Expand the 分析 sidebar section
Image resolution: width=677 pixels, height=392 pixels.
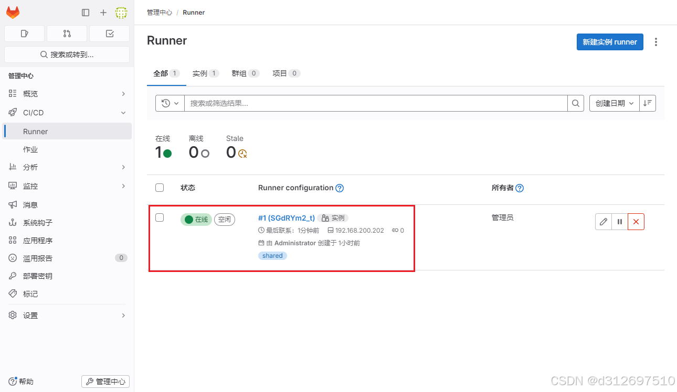67,167
